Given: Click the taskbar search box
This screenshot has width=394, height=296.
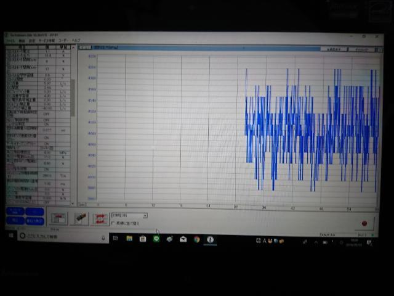Looking at the screenshot, I should 58,236.
